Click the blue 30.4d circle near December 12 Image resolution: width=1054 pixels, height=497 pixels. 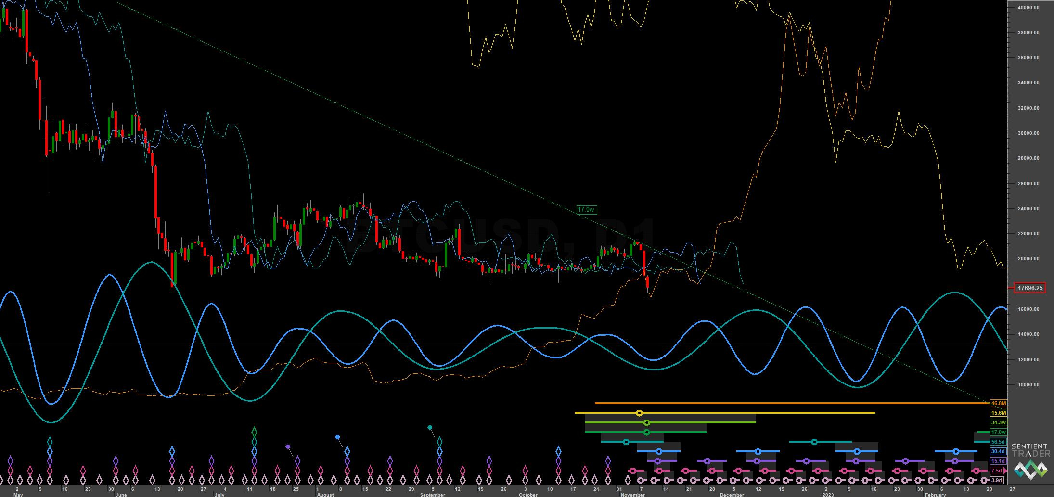pos(758,451)
